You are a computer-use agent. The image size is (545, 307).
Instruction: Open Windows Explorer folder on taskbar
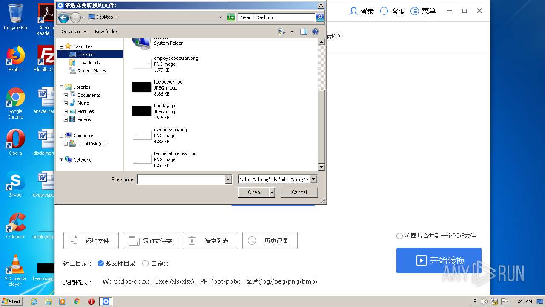coord(48,301)
